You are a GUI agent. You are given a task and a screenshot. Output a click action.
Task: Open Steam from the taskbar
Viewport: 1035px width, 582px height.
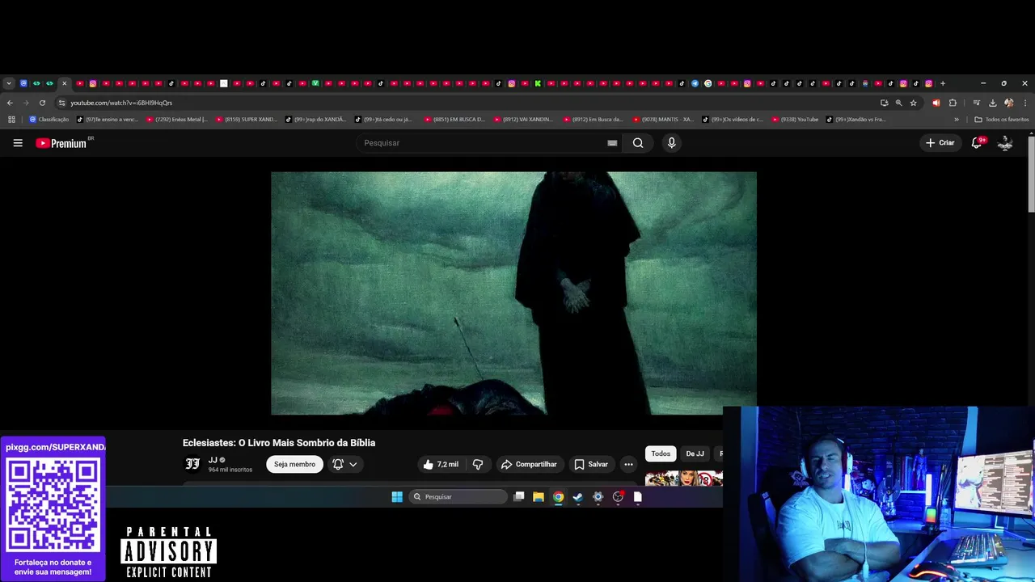[x=578, y=497]
